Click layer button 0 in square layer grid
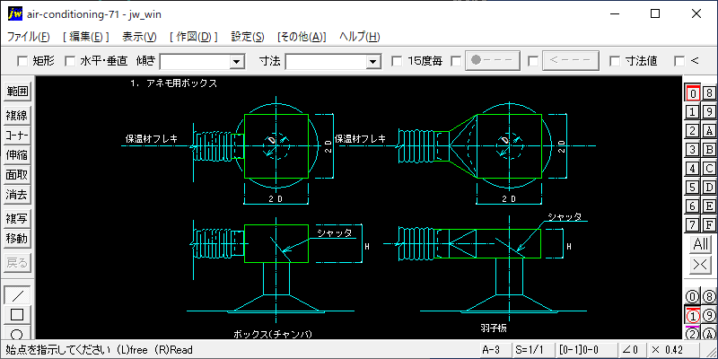Image resolution: width=718 pixels, height=359 pixels. [693, 93]
